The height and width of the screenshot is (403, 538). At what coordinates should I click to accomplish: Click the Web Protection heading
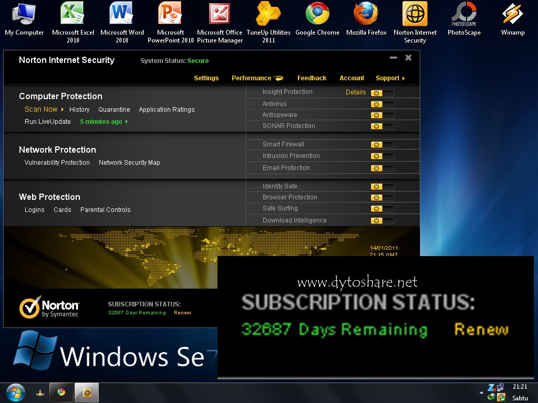point(49,197)
